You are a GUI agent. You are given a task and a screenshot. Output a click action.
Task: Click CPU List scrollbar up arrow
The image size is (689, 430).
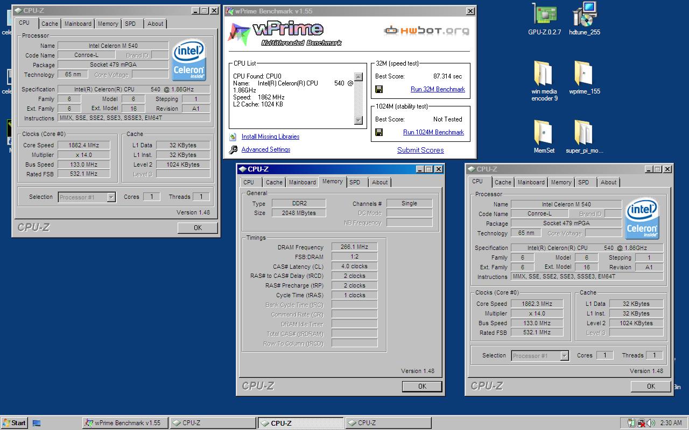358,77
